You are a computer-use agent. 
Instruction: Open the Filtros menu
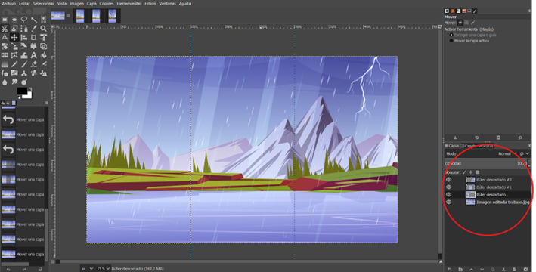[150, 4]
